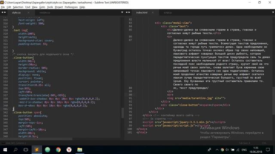Open the Tools menu

tap(50, 7)
